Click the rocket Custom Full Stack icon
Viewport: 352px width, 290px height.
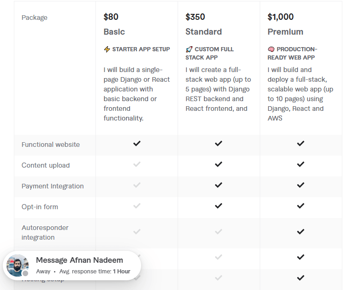tap(189, 49)
